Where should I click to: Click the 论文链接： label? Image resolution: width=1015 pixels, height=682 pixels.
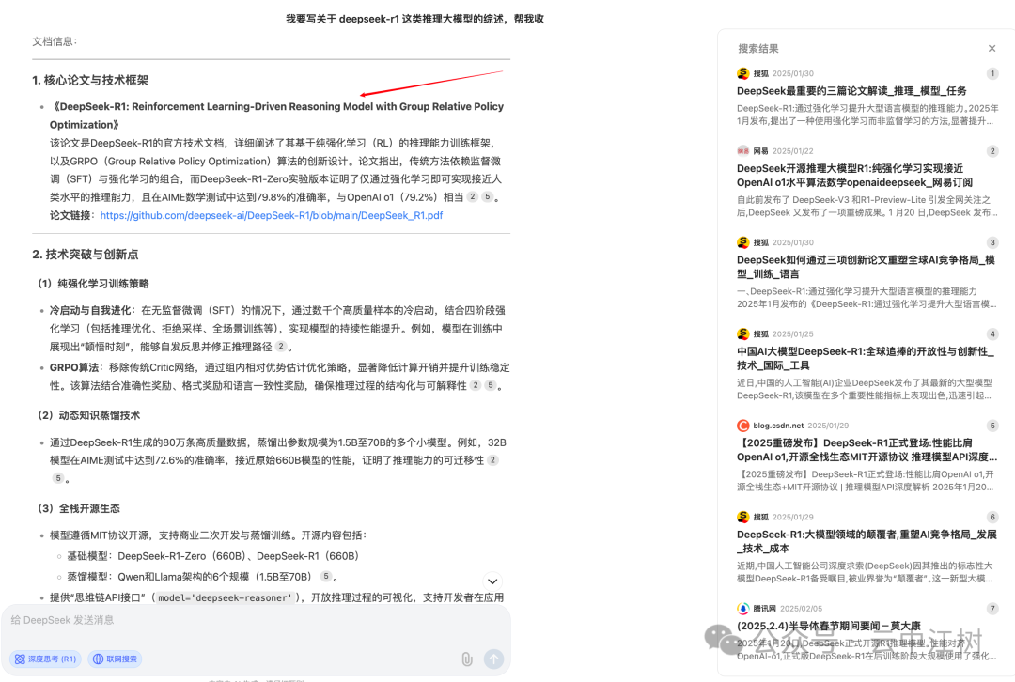tap(72, 215)
